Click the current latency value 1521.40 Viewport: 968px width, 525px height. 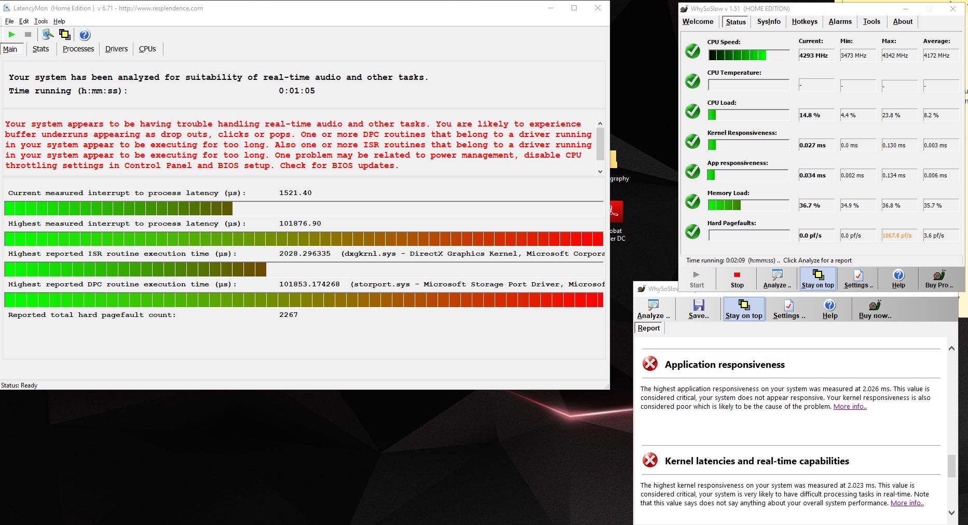pos(295,193)
